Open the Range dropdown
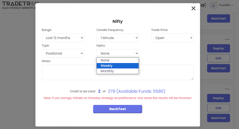Viewport: 239px width, 129px height. pyautogui.click(x=63, y=38)
